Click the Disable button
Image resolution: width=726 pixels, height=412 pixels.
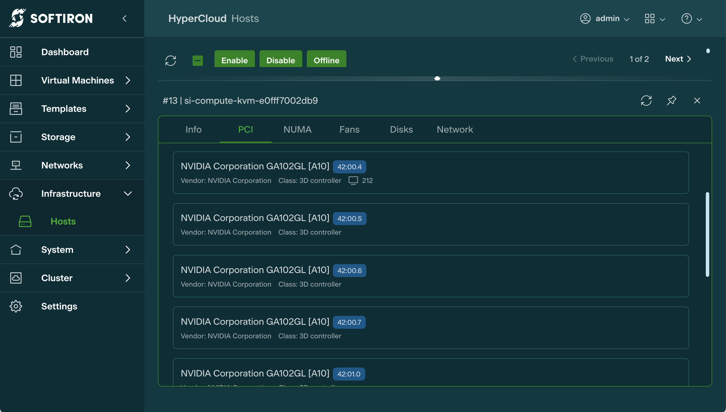tap(281, 60)
